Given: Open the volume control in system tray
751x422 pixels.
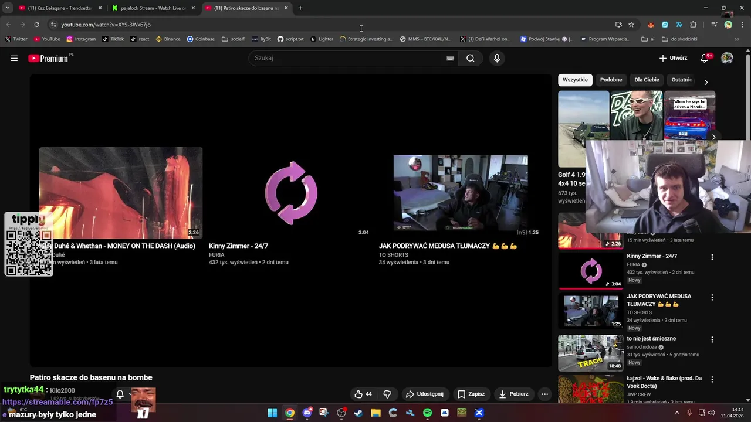Looking at the screenshot, I should [712, 413].
